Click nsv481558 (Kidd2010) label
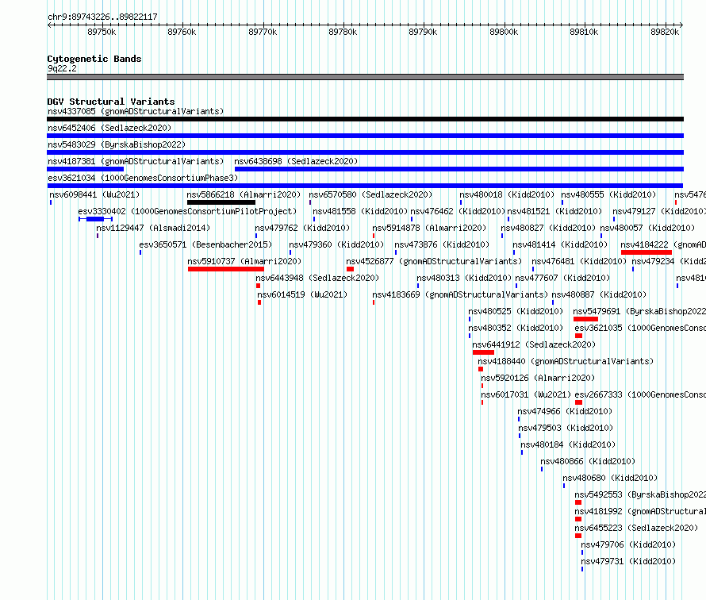Screen dimensions: 706x600 (360, 211)
